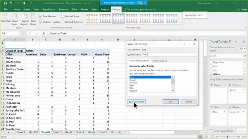Image resolution: width=248 pixels, height=139 pixels.
Task: Click the Tell me what you want search
Action: tap(140, 9)
